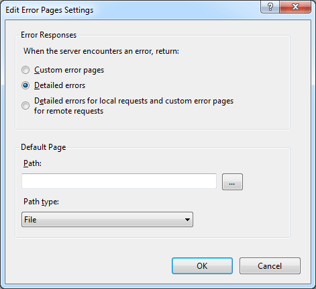Viewport: 316px width, 289px height.
Task: Click the Cancel button
Action: (270, 265)
